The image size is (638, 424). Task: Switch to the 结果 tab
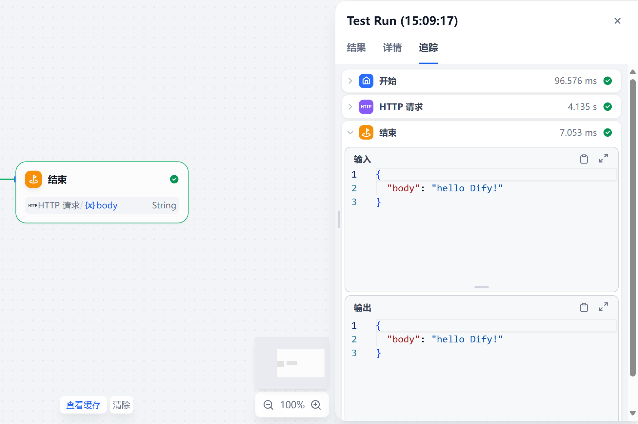pyautogui.click(x=356, y=48)
